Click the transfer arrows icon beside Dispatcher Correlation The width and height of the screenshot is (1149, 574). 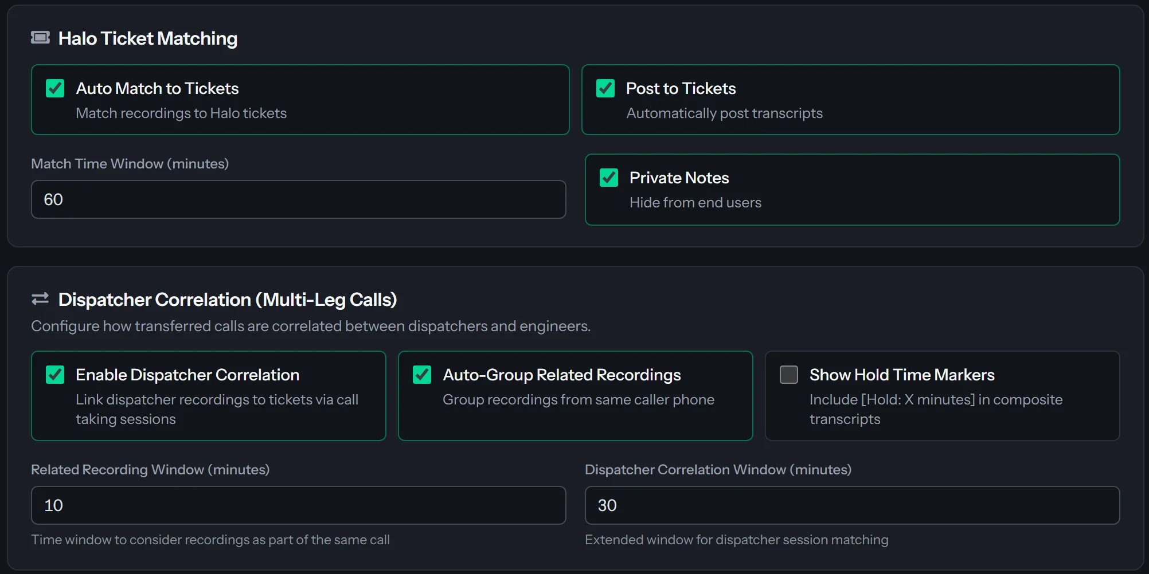40,299
